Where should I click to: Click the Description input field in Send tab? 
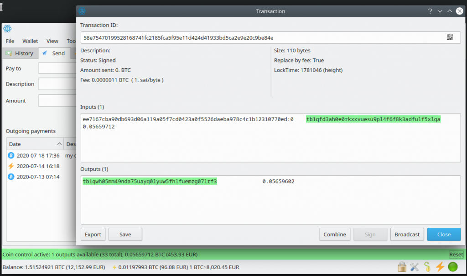(x=57, y=84)
